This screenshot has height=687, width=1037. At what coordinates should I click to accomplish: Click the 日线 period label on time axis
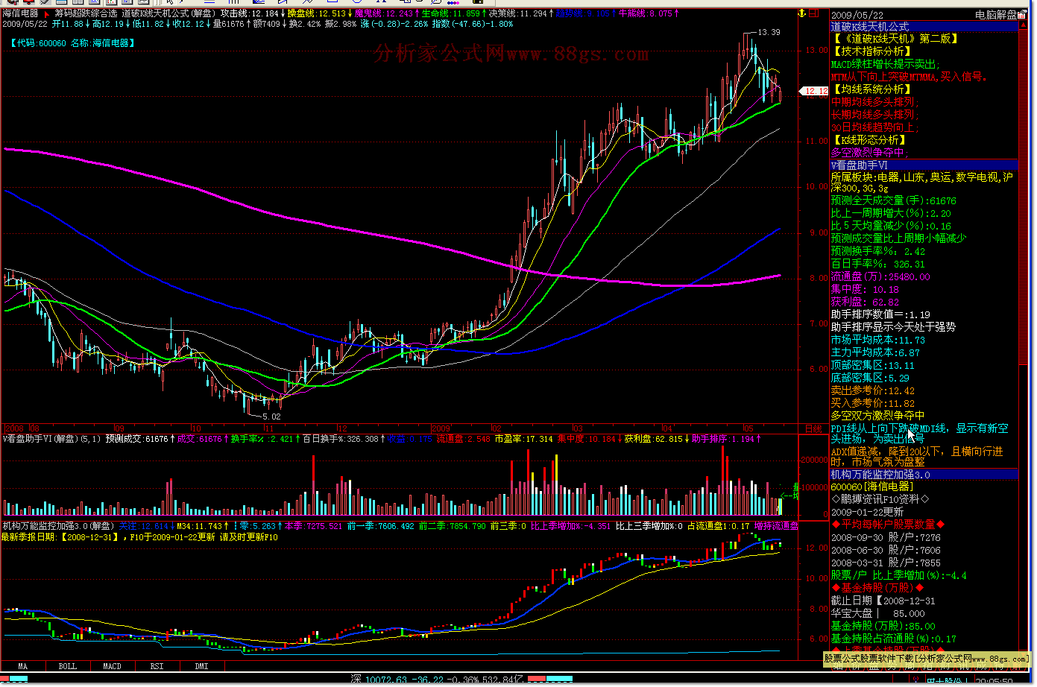point(814,429)
